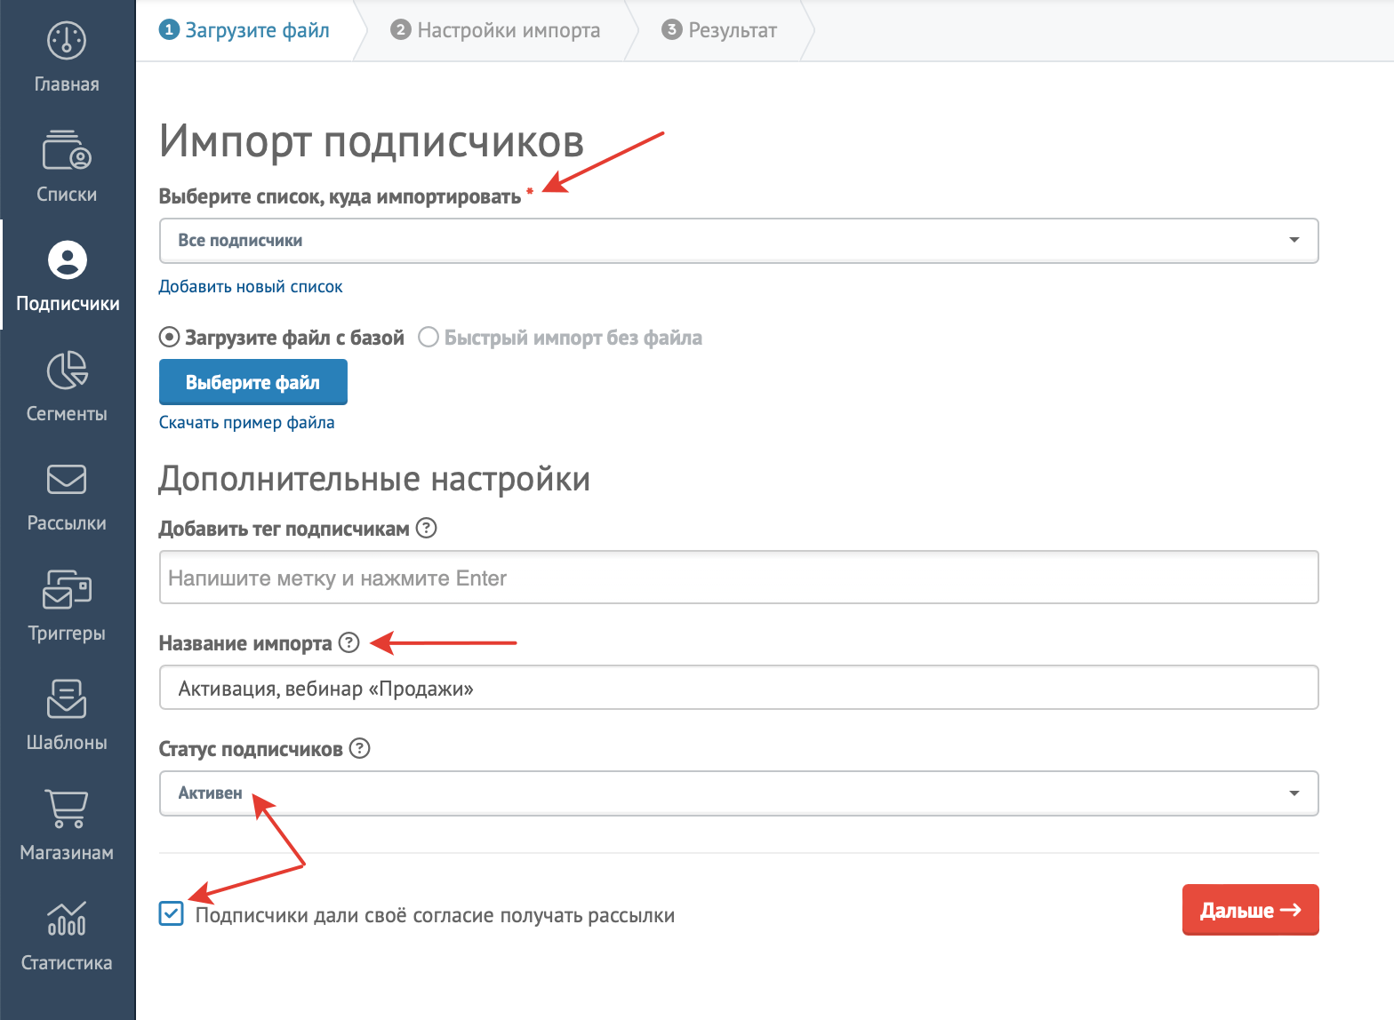
Task: Click Подписчики дали своё согласие label text
Action: click(x=435, y=915)
